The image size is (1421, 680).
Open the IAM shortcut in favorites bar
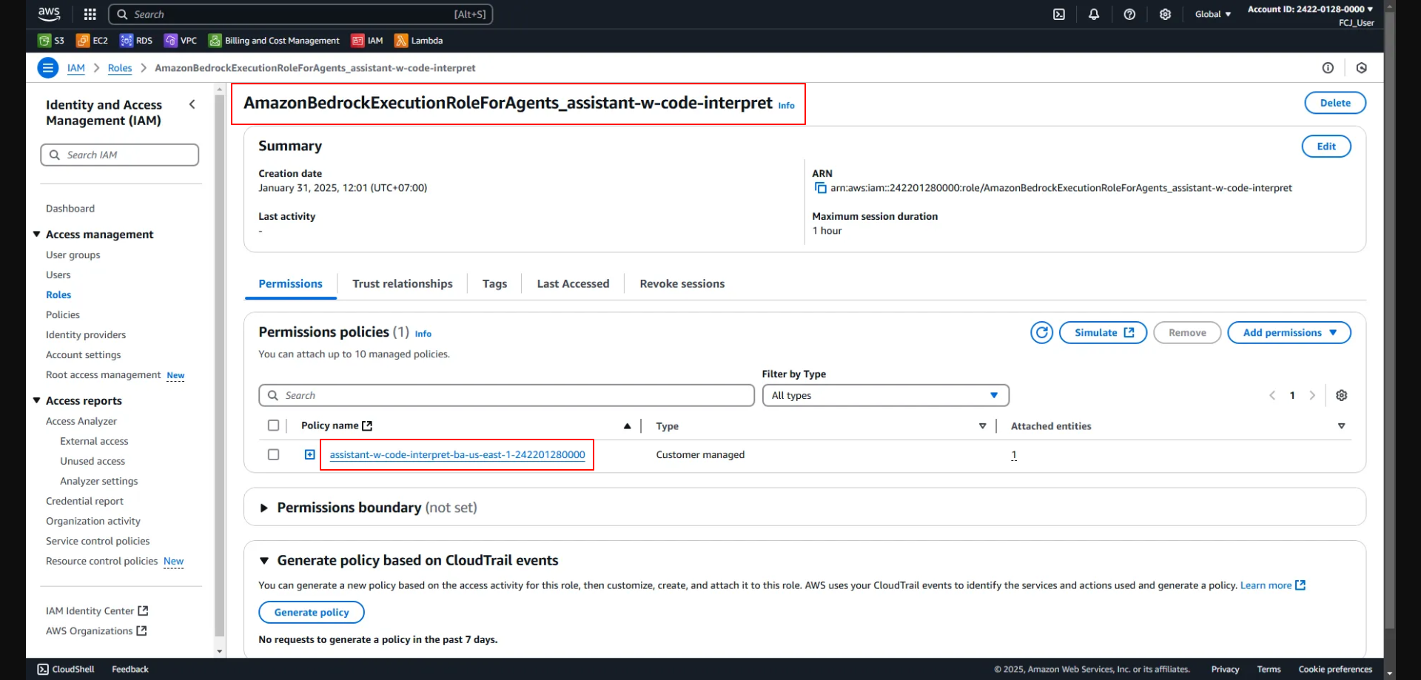(368, 41)
